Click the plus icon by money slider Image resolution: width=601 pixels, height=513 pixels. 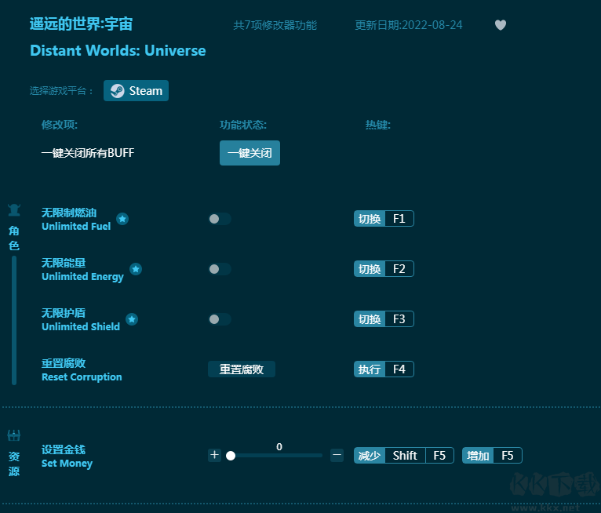[x=215, y=455]
